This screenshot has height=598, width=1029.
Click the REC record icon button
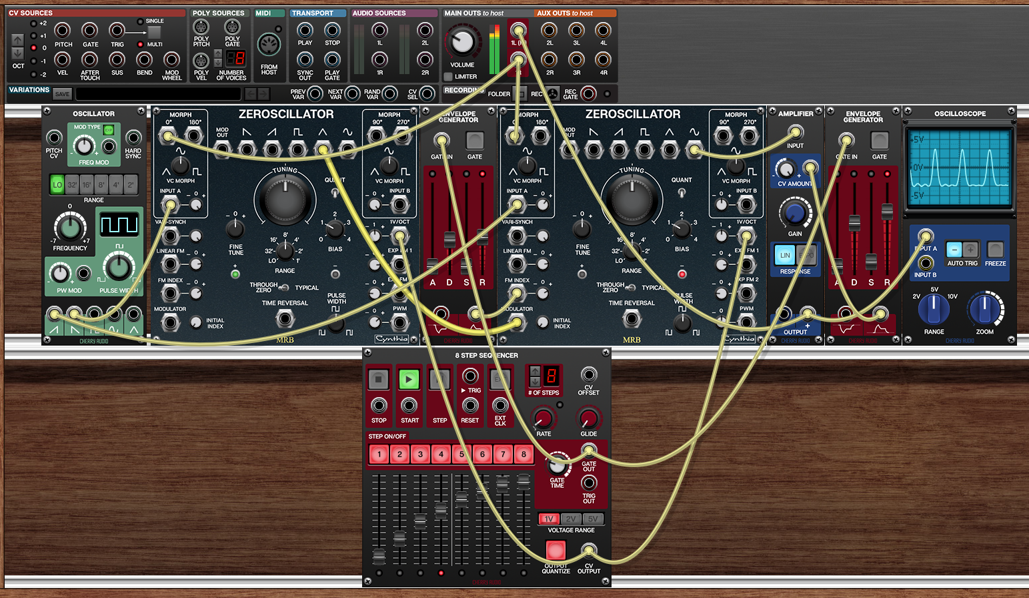point(553,93)
